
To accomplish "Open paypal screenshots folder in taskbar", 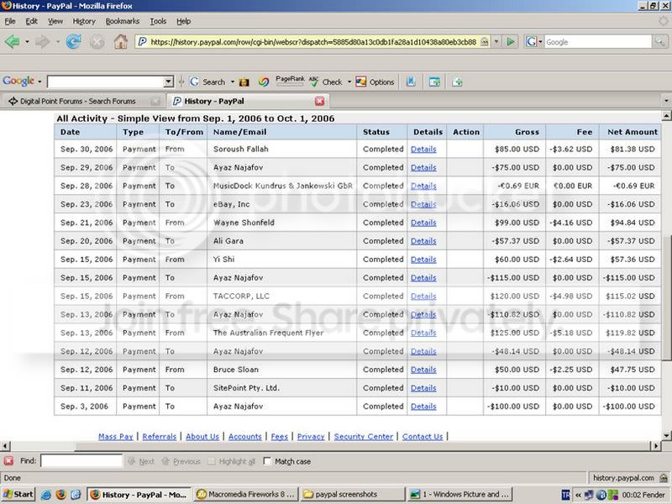I will pos(352,494).
